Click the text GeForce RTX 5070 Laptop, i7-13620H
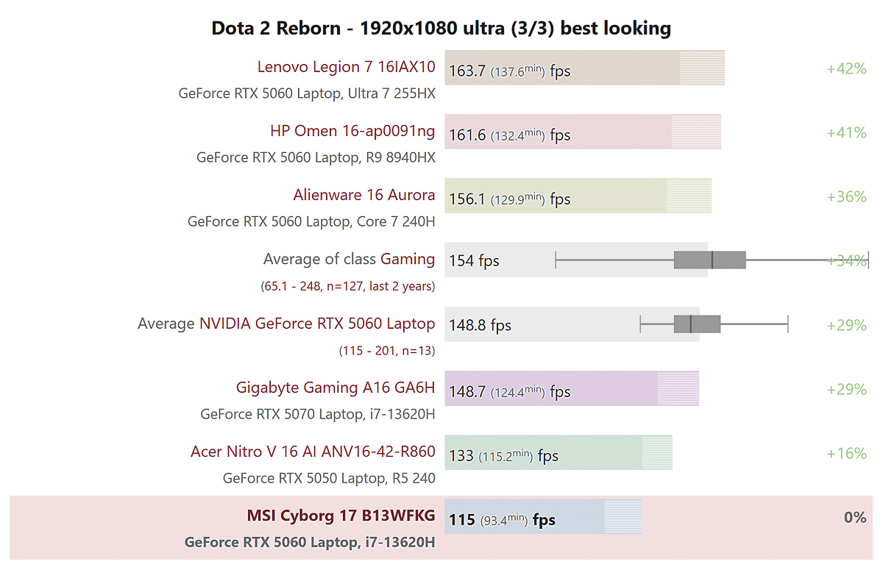This screenshot has width=883, height=570. (318, 414)
